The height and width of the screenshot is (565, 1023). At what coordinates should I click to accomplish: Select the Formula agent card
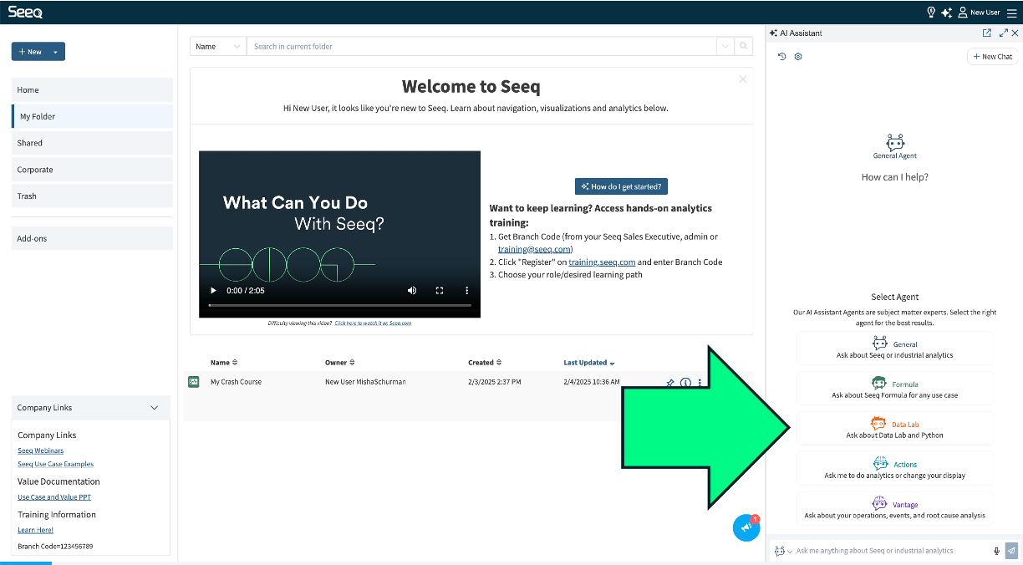(x=894, y=388)
